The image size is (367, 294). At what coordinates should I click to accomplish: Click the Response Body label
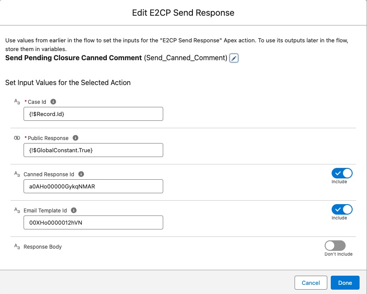click(43, 247)
